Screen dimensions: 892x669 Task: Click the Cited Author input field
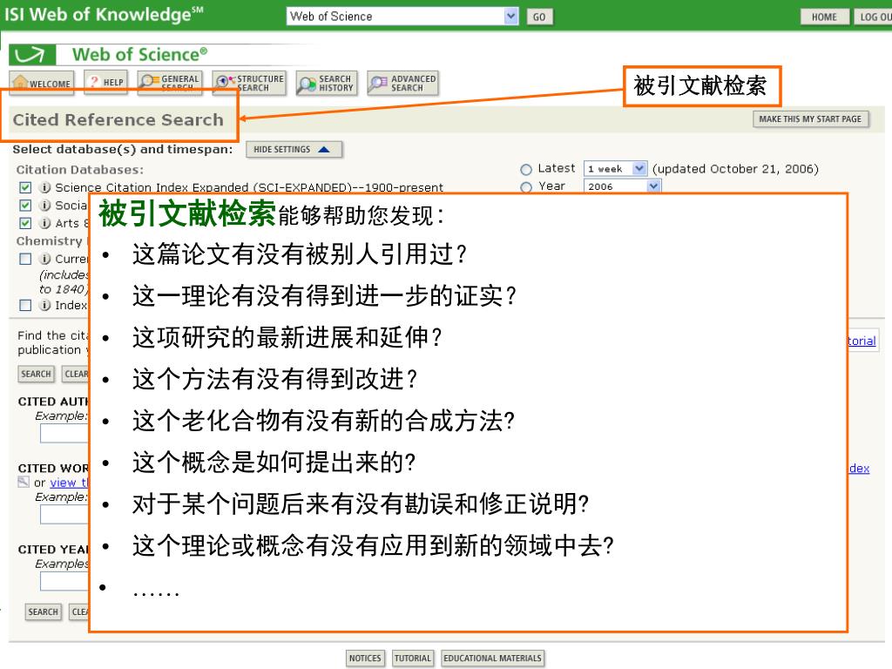[64, 434]
